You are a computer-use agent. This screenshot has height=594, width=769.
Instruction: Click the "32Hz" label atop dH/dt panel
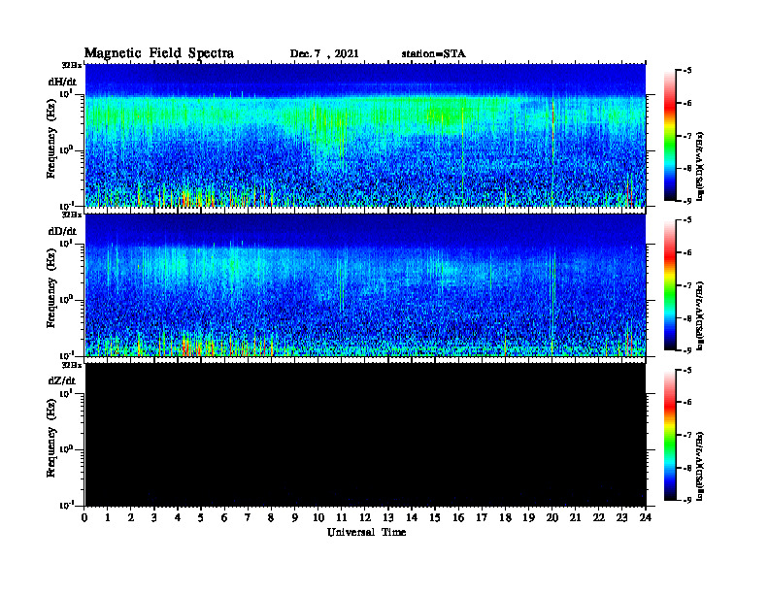click(x=72, y=65)
